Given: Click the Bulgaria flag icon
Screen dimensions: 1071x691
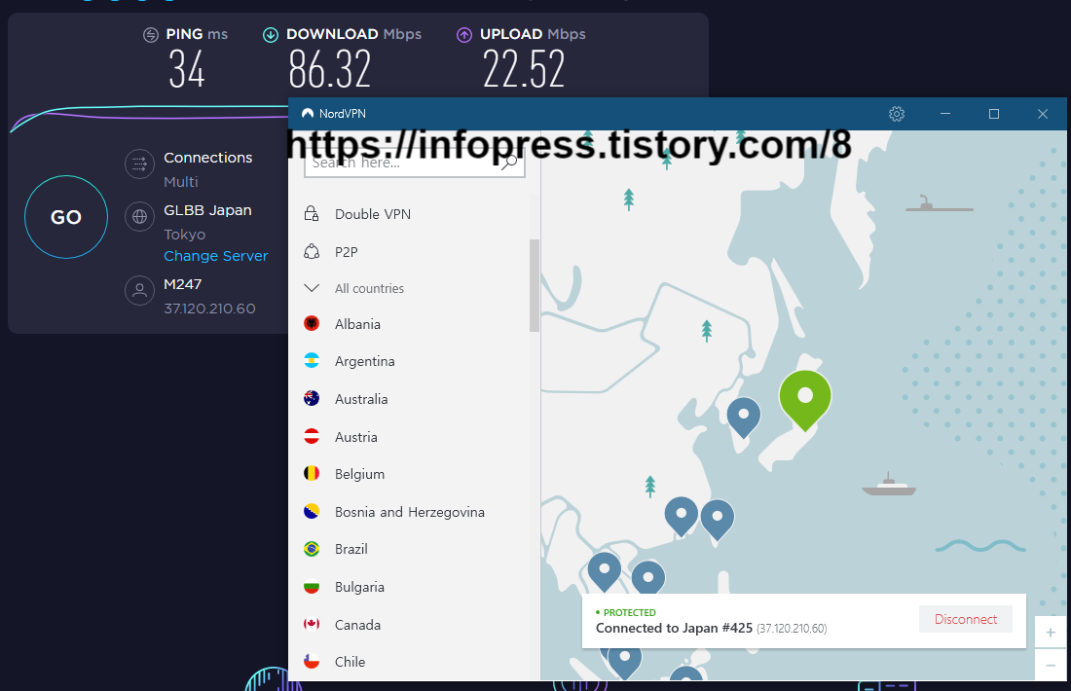Looking at the screenshot, I should [x=312, y=587].
